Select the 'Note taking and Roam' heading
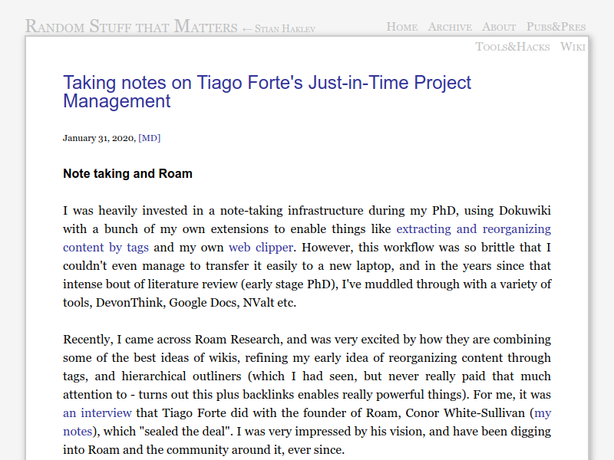 (127, 173)
